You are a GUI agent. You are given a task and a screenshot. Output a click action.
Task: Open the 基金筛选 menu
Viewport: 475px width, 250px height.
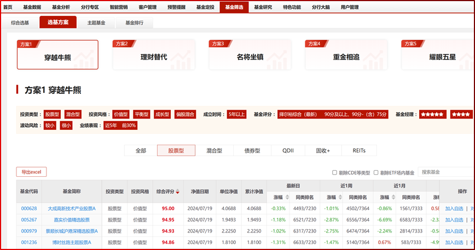[x=234, y=7]
